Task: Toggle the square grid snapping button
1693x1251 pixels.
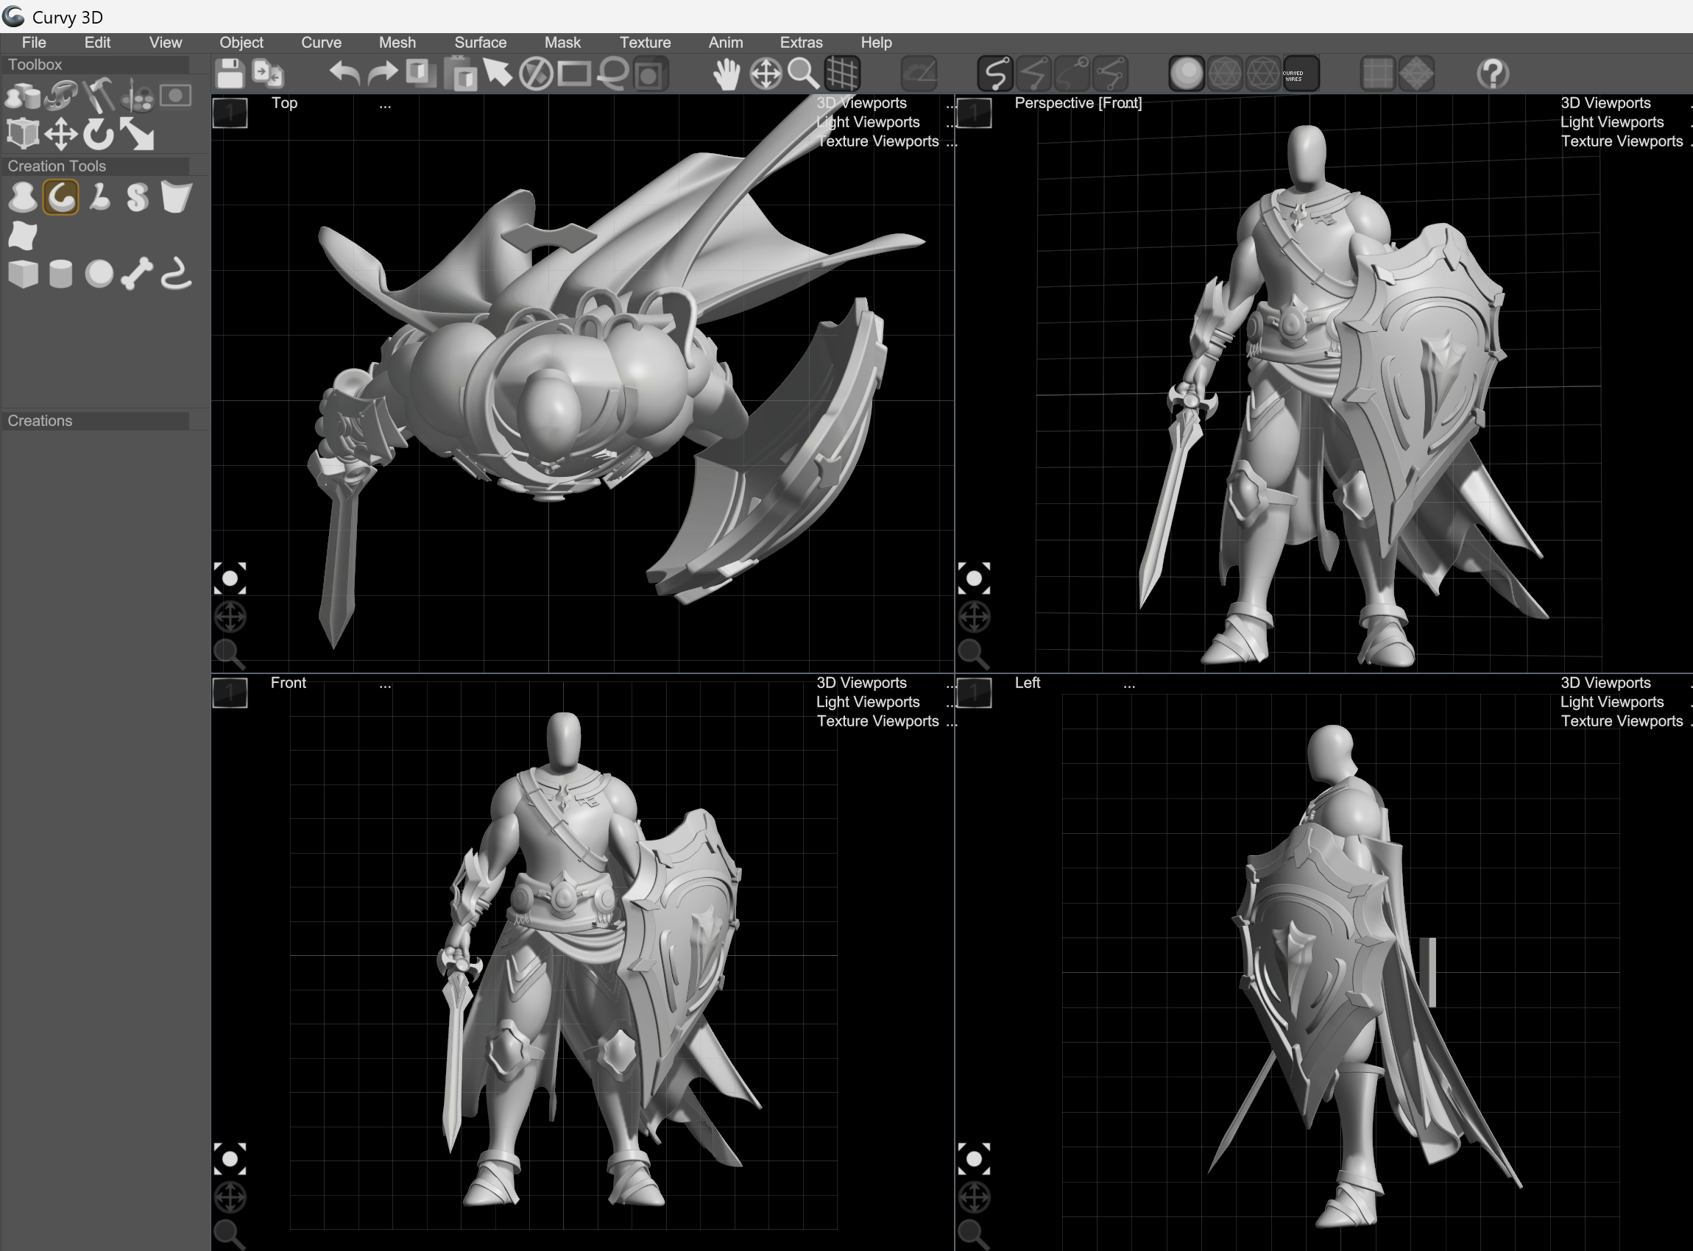Action: point(1378,74)
